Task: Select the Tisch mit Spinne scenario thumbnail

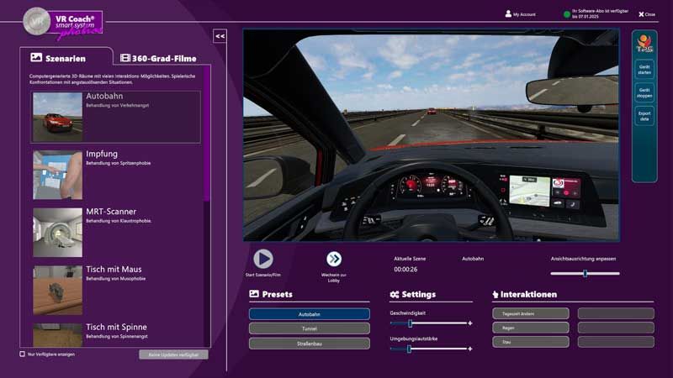Action: pyautogui.click(x=57, y=334)
